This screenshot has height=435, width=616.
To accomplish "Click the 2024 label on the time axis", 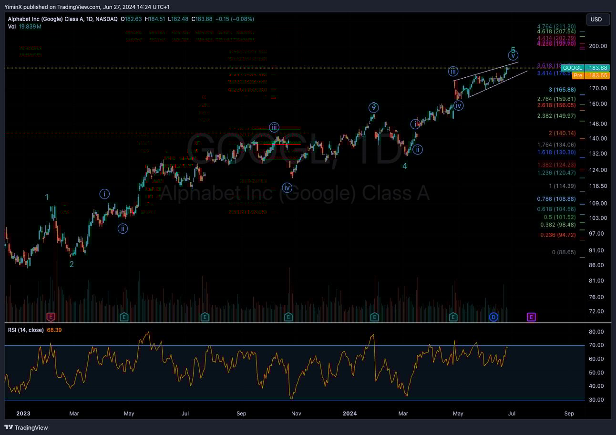I will tap(350, 414).
